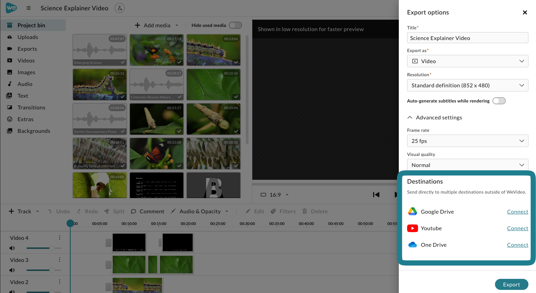
Task: Click the media bin scrollbar
Action: pos(247,89)
